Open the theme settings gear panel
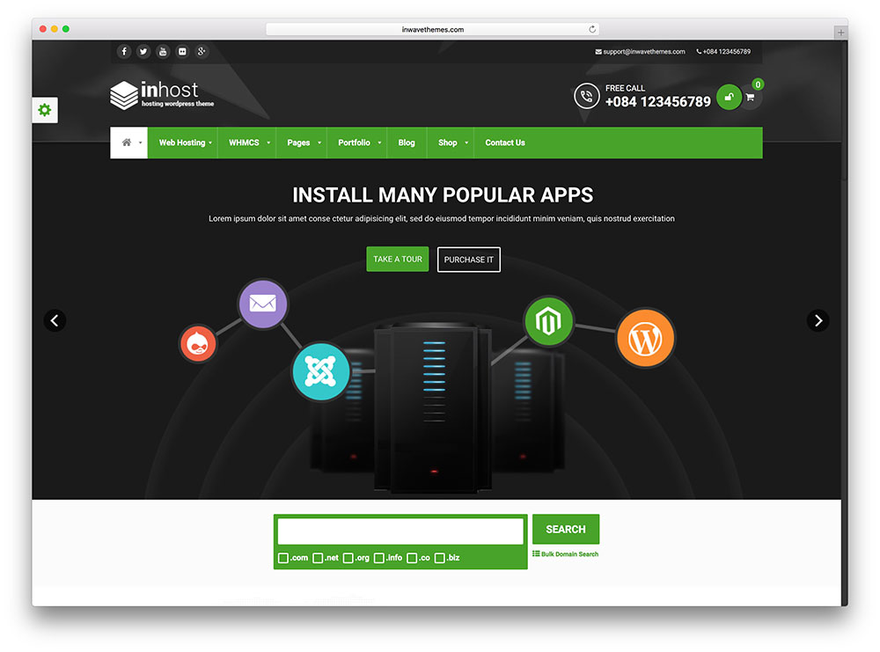The width and height of the screenshot is (880, 652). click(x=45, y=110)
